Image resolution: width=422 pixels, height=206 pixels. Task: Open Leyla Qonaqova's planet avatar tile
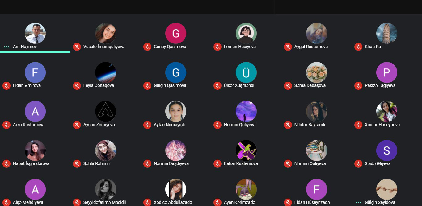coord(106,72)
